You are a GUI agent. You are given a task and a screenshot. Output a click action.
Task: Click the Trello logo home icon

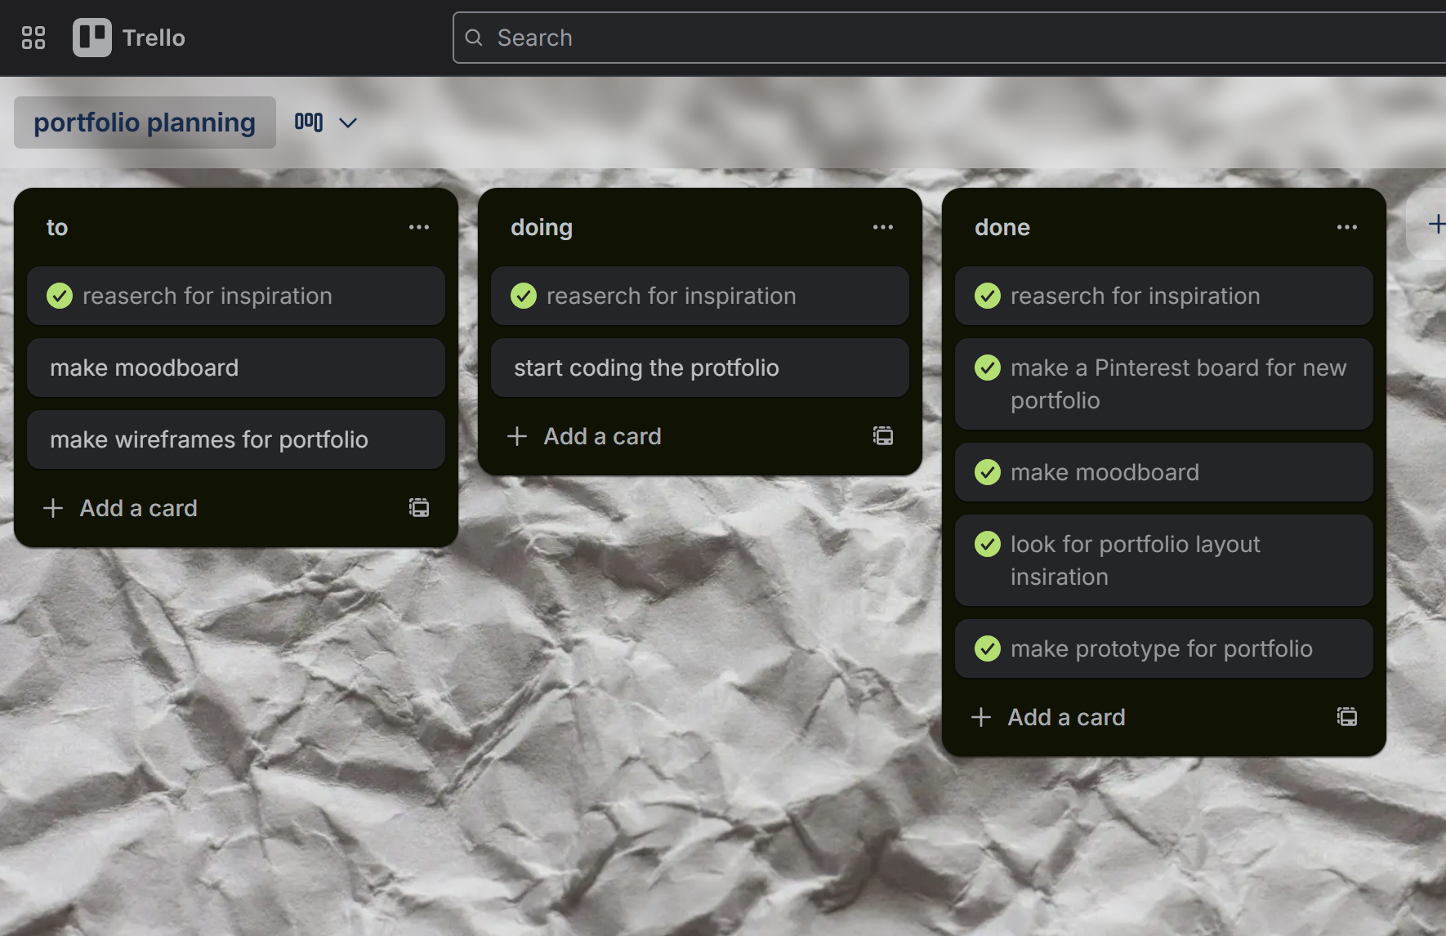[92, 38]
